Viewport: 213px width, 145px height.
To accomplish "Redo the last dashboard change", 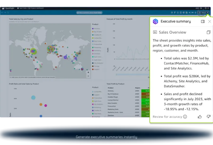I will (x=5, y=13).
